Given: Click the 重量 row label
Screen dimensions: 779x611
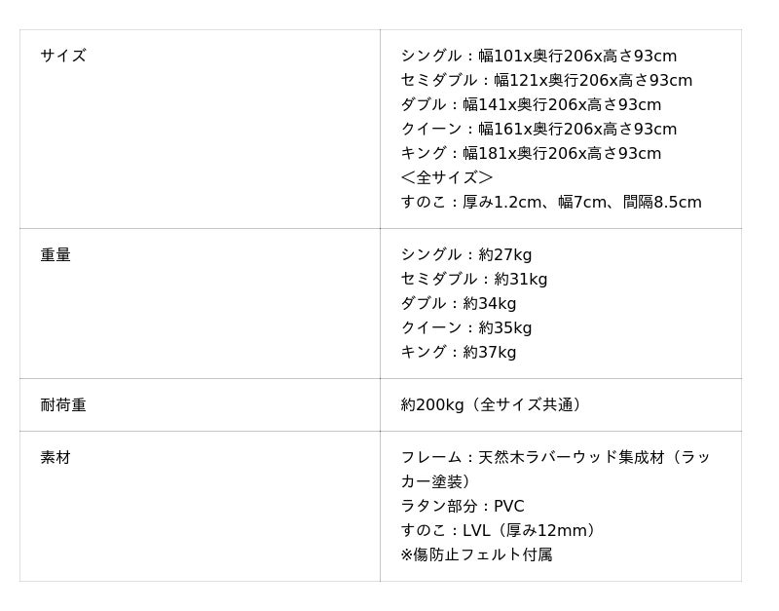Looking at the screenshot, I should (x=56, y=255).
